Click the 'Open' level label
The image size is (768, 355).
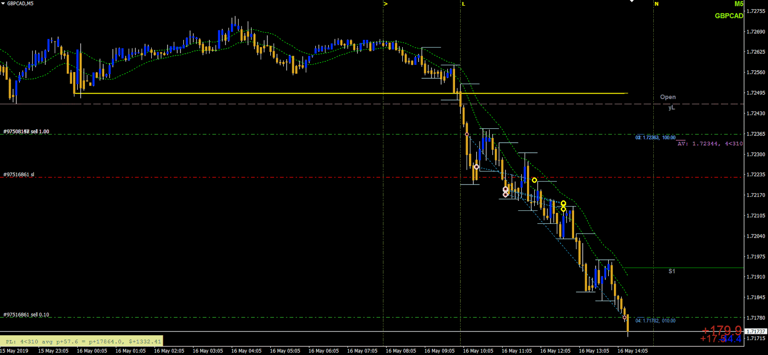pos(668,97)
